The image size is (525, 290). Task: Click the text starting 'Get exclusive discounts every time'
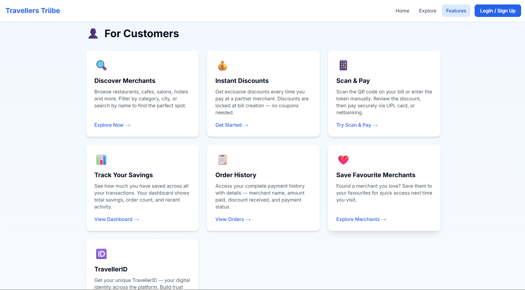coord(262,102)
